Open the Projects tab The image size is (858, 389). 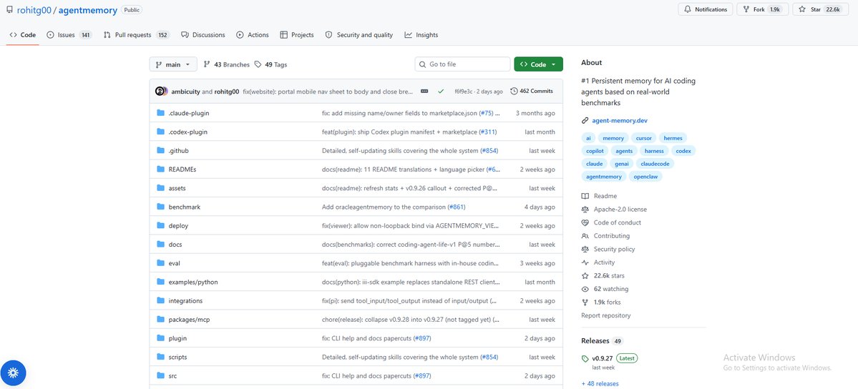click(296, 35)
